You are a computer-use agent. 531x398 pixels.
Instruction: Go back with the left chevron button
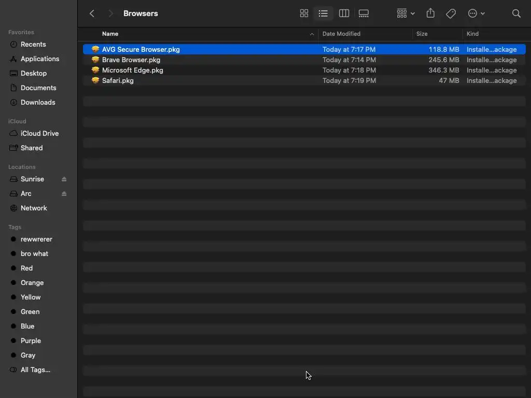pos(92,13)
